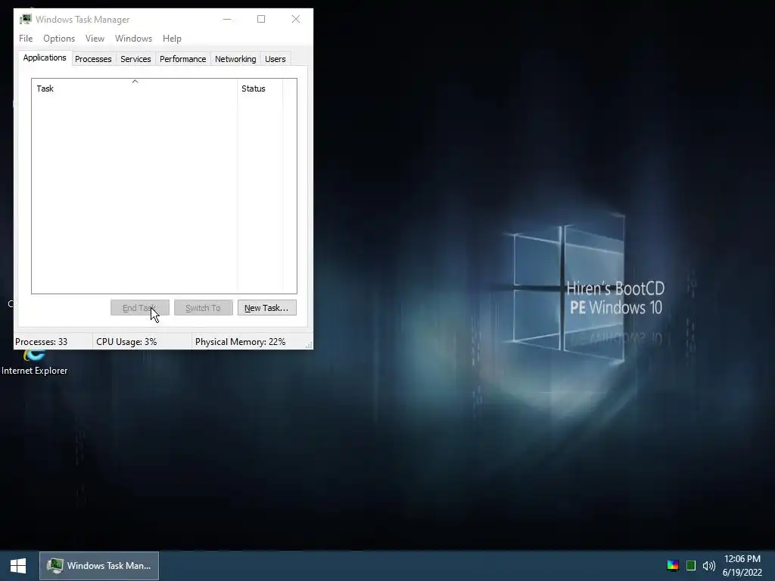Click the Windows Task Manager taskbar button

99,566
